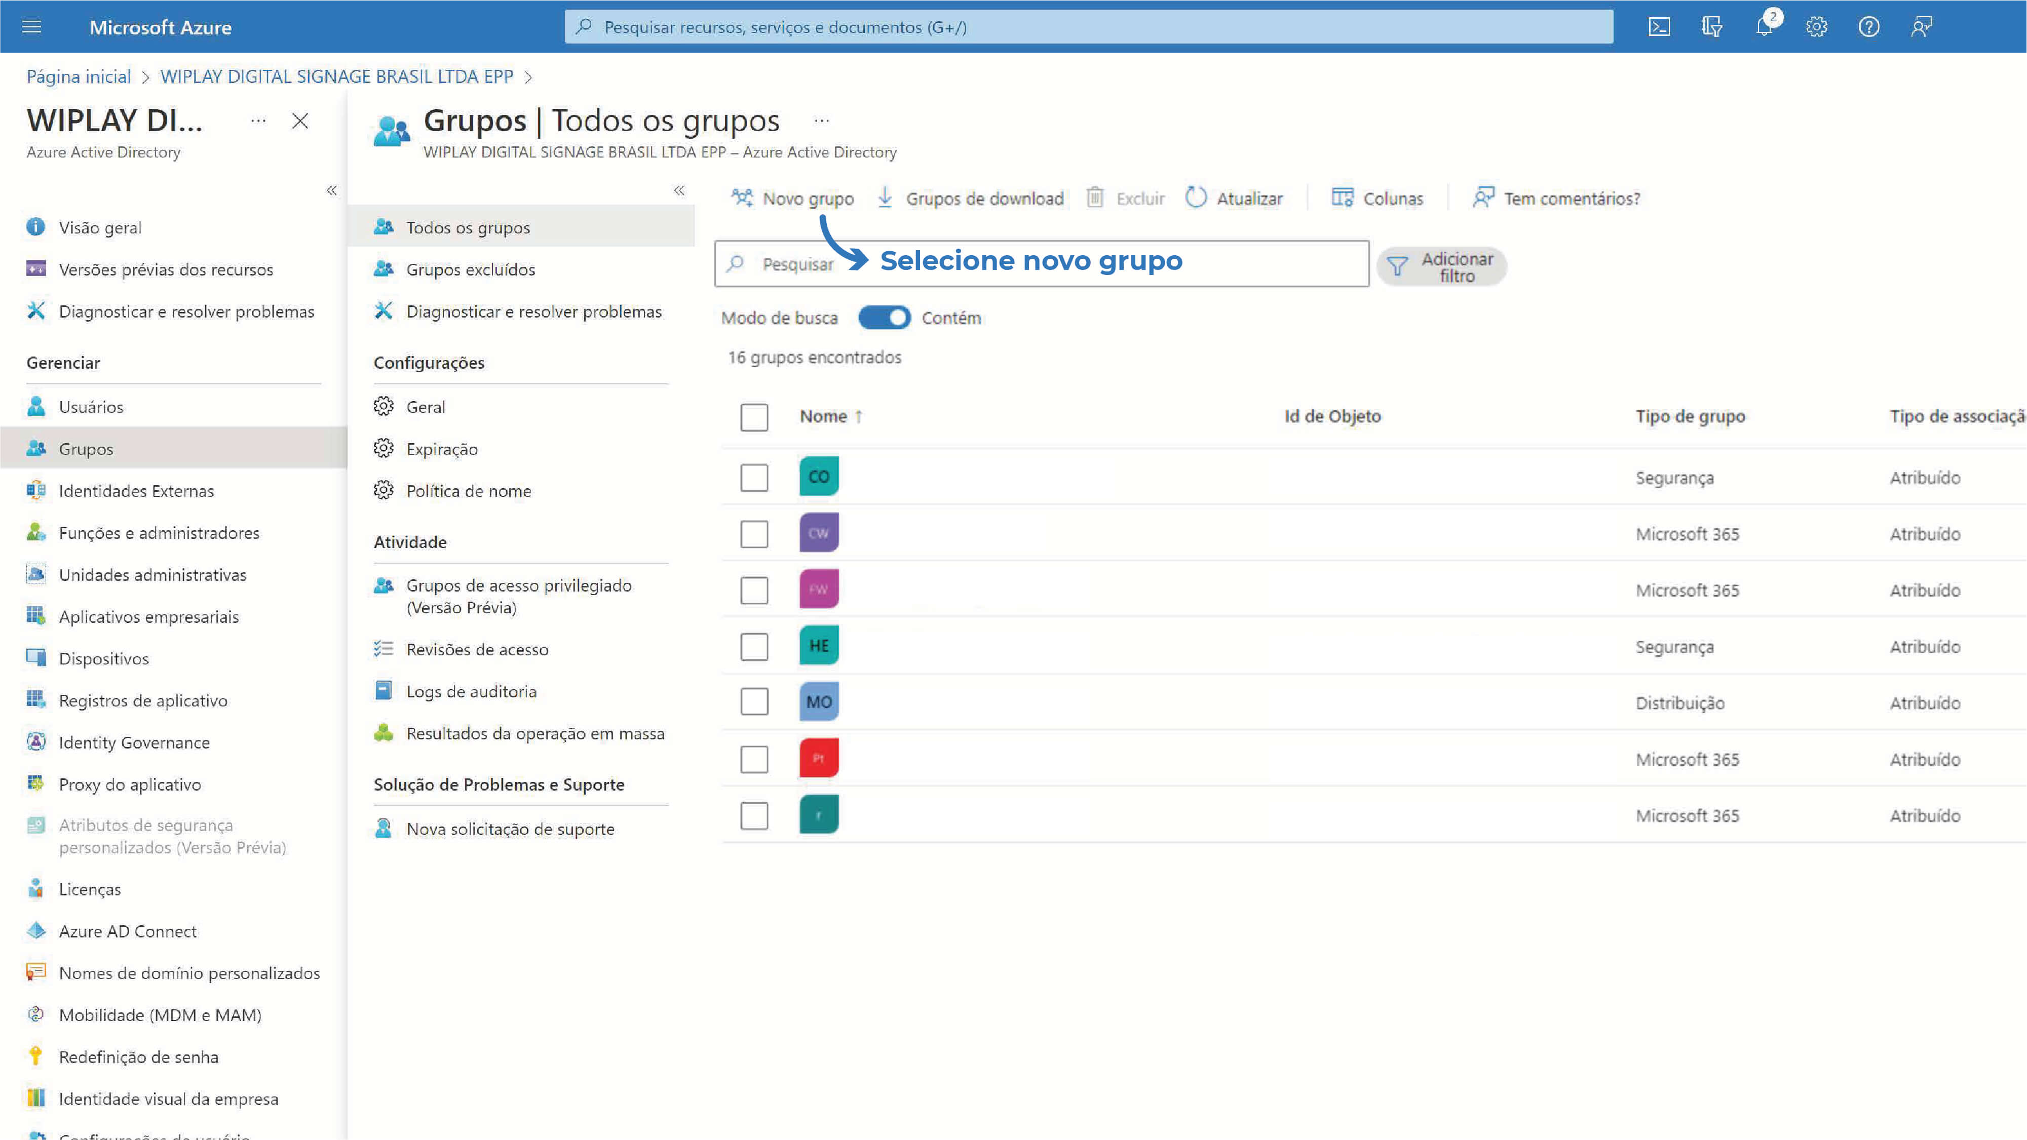Open Cloud Shell icon in top bar
This screenshot has height=1140, width=2027.
[1659, 27]
